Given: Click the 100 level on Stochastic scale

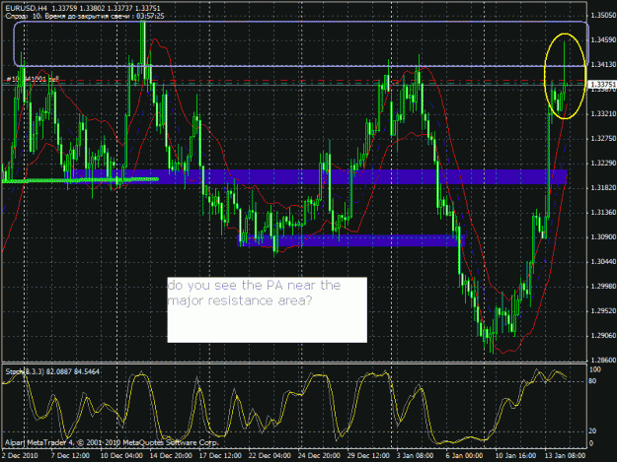Looking at the screenshot, I should click(595, 369).
